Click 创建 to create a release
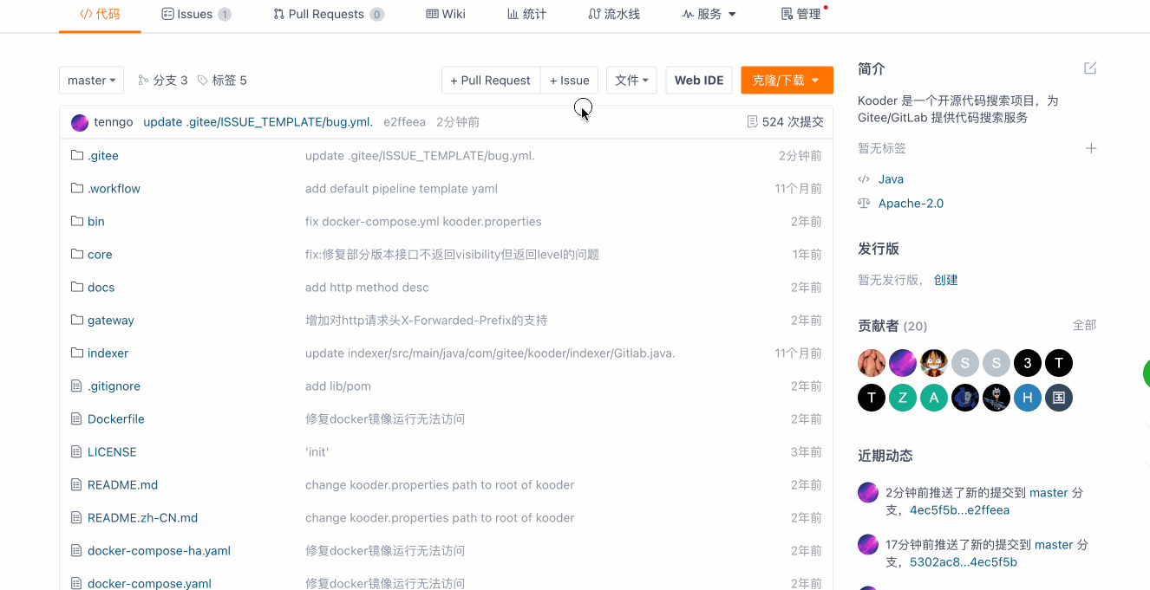This screenshot has height=590, width=1150. [x=946, y=280]
